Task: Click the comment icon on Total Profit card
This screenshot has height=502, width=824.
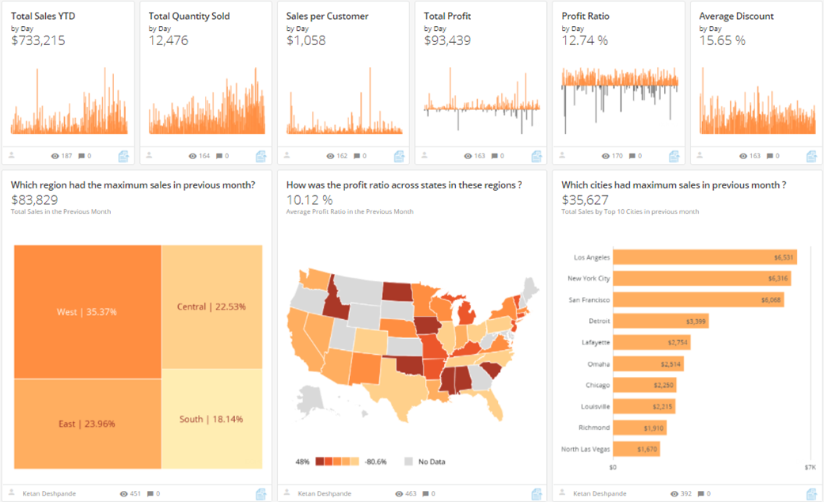Action: [495, 157]
